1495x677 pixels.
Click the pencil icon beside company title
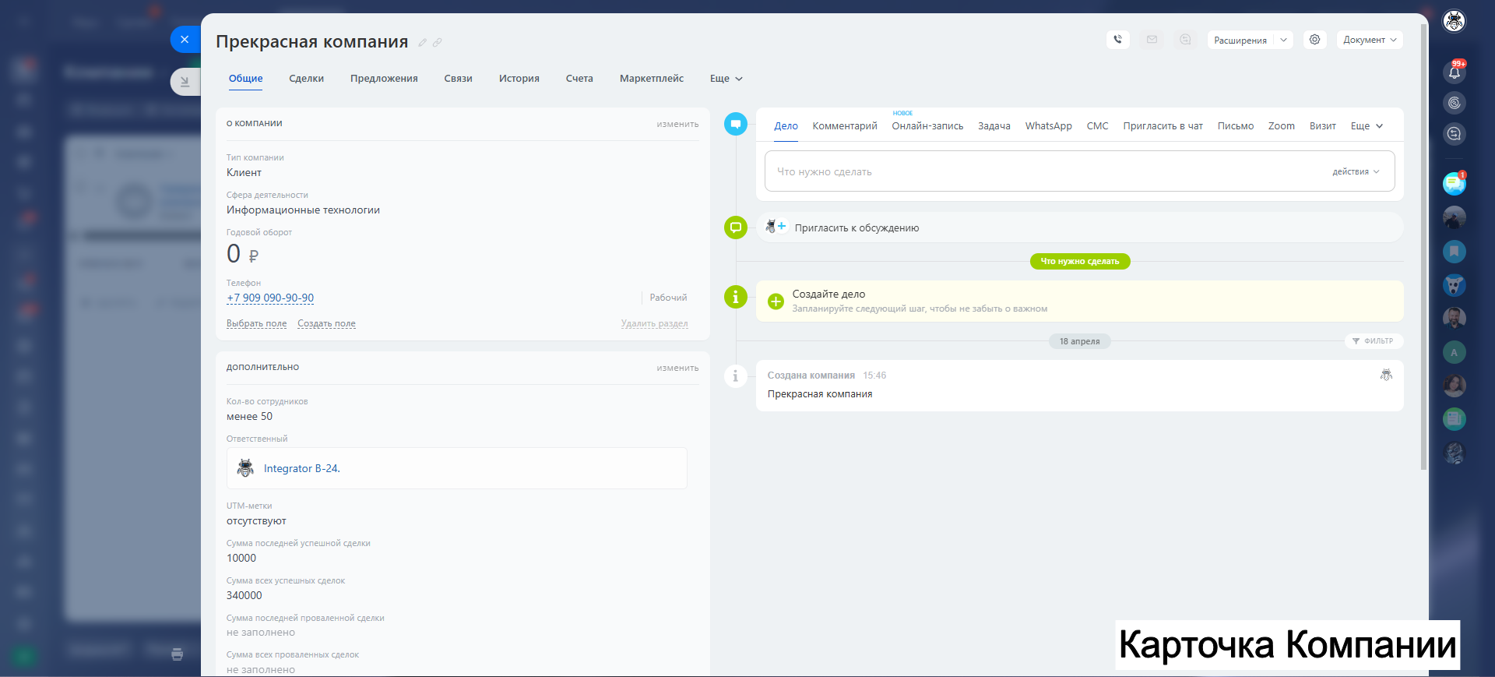coord(422,43)
